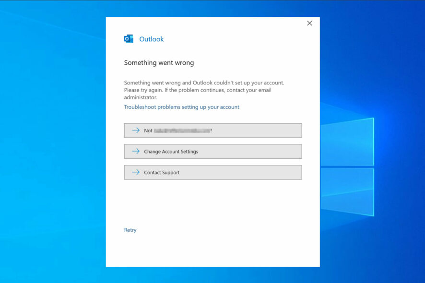Click the arrow icon beside Change Account Settings
The image size is (425, 283).
point(136,151)
